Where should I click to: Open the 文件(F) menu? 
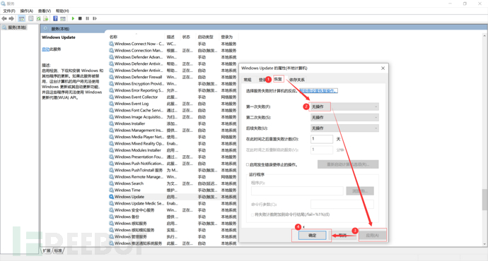pyautogui.click(x=9, y=11)
